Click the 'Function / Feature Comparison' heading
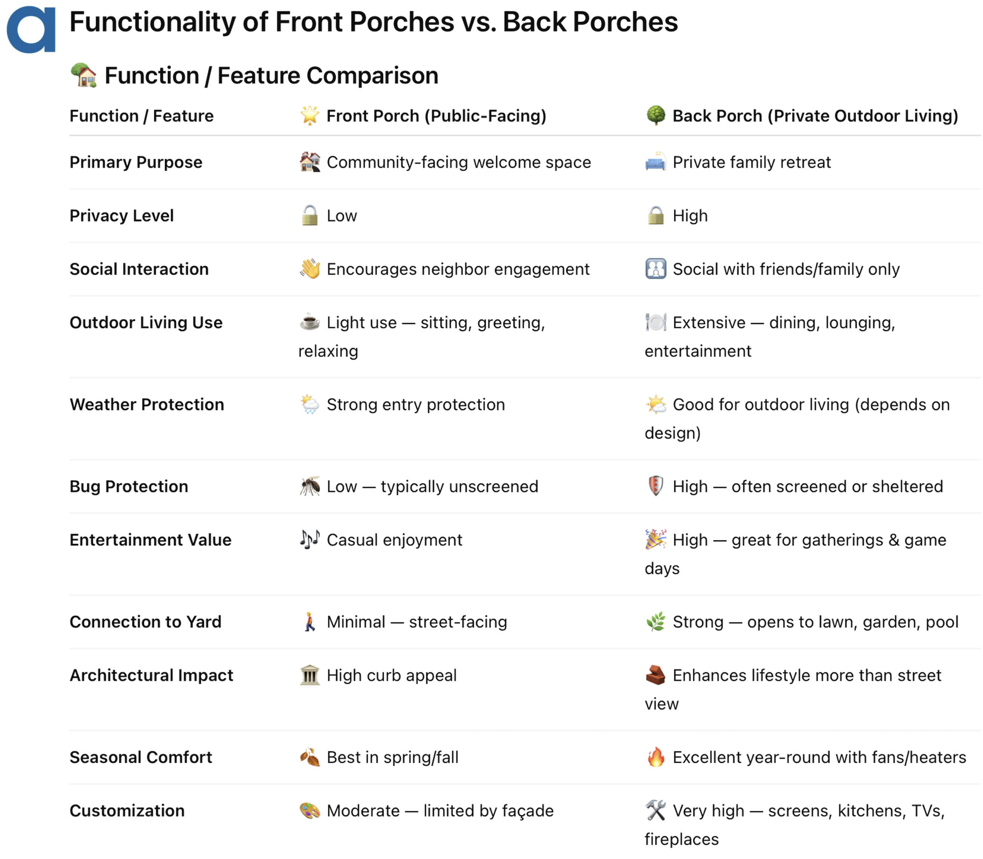 [271, 76]
